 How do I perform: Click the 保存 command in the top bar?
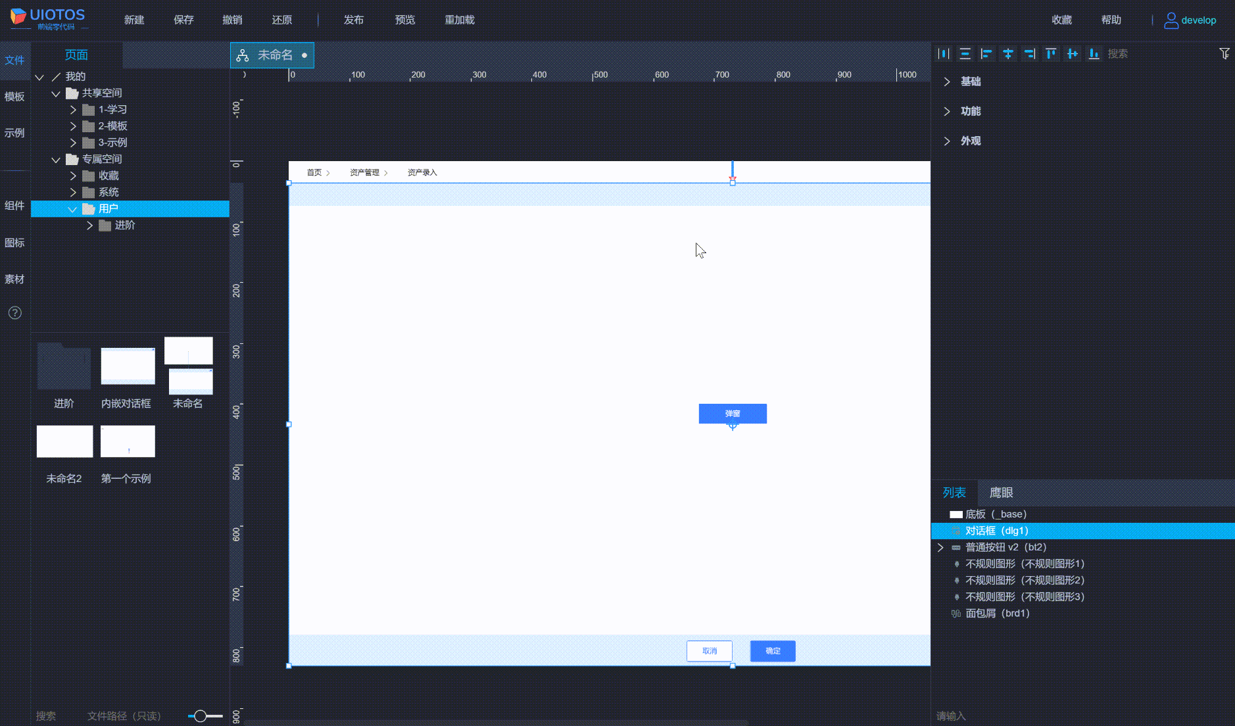coord(183,20)
